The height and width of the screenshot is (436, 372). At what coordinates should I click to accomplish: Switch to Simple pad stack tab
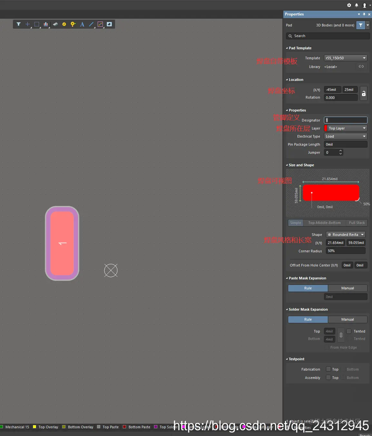pos(295,223)
